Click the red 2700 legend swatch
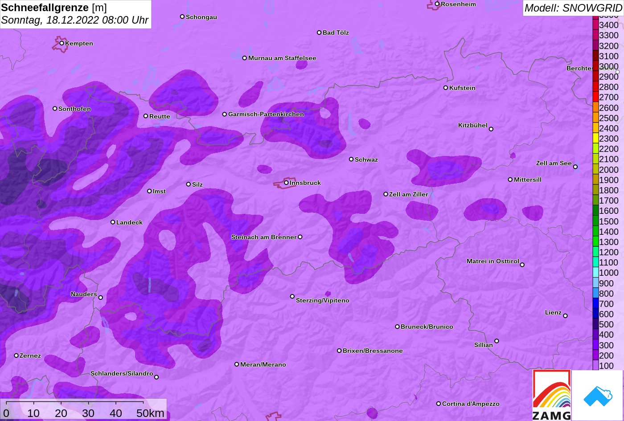 coord(595,97)
